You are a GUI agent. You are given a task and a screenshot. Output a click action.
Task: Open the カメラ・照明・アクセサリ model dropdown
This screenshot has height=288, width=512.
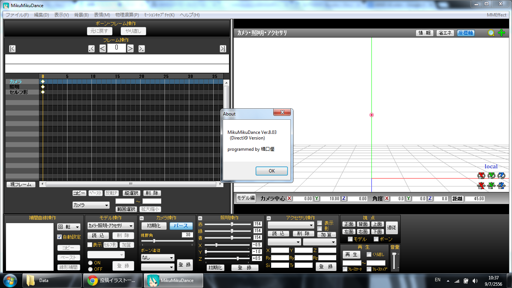pos(111,226)
